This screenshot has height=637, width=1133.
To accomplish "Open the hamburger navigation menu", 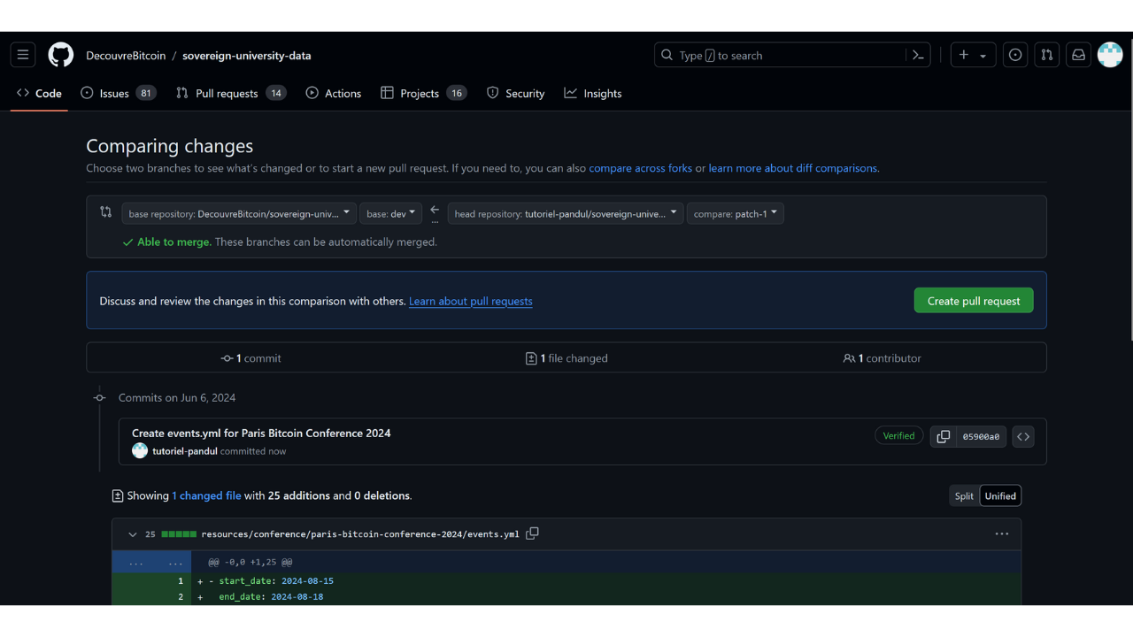I will point(23,55).
